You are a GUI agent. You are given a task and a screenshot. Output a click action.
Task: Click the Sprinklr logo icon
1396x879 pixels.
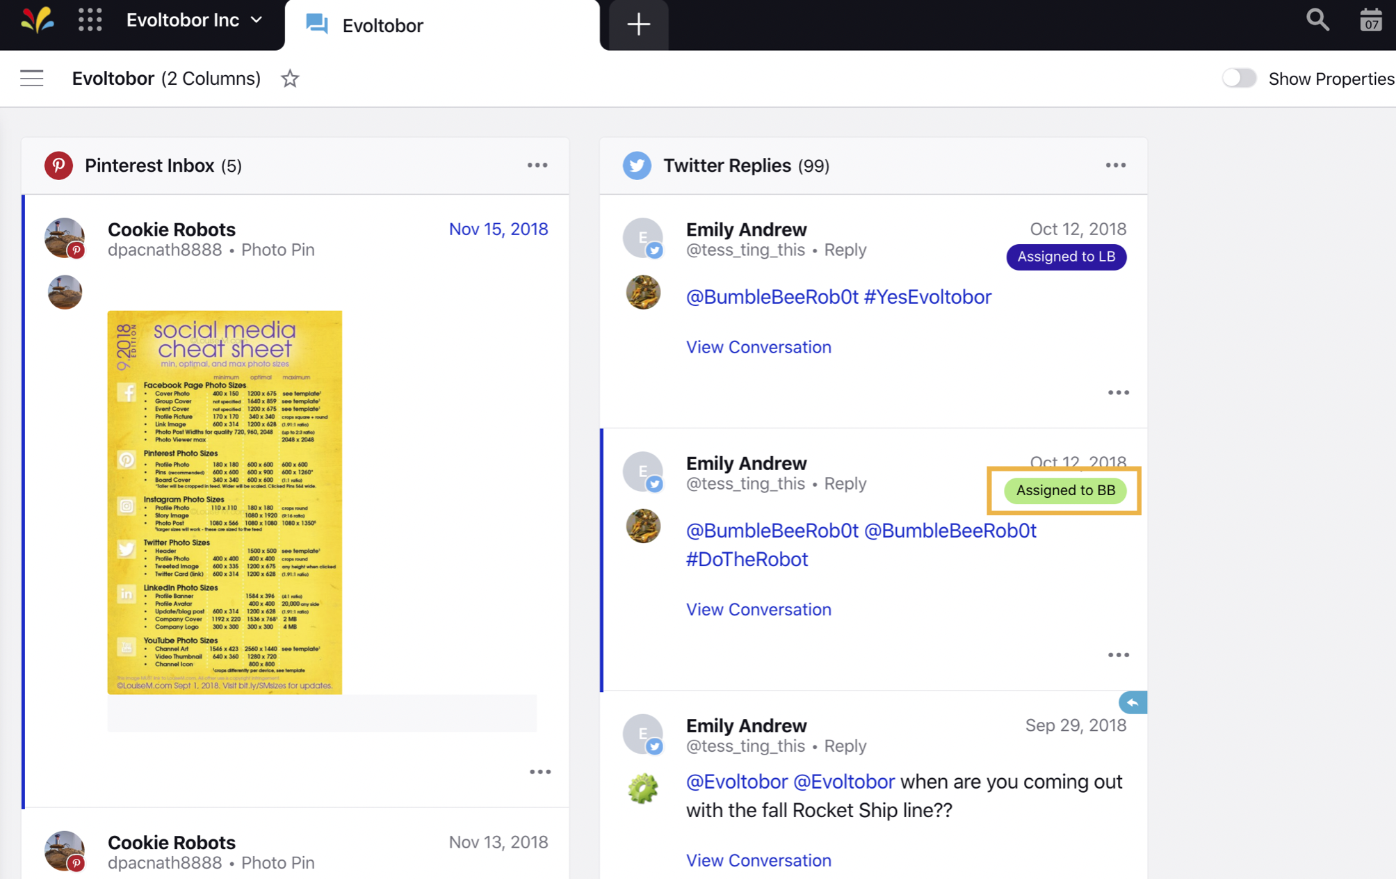point(37,20)
